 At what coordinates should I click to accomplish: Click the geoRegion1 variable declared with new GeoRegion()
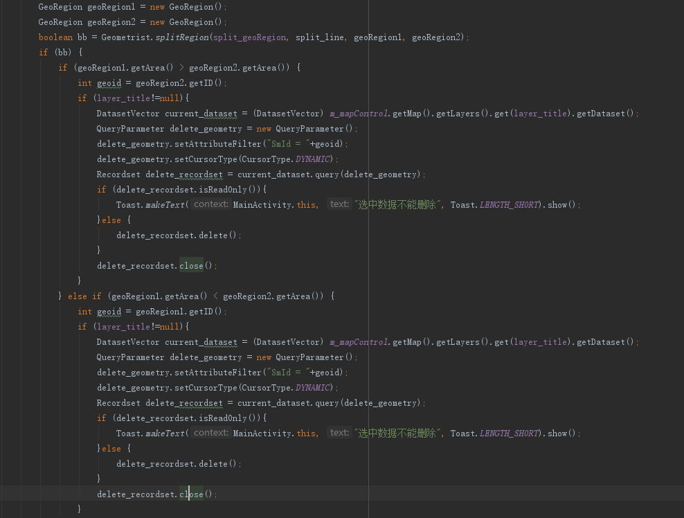(111, 7)
